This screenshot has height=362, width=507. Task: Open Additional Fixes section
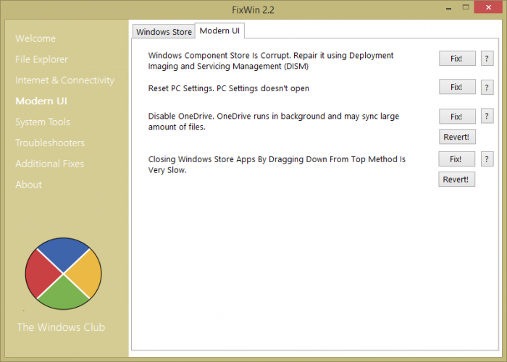pyautogui.click(x=49, y=164)
